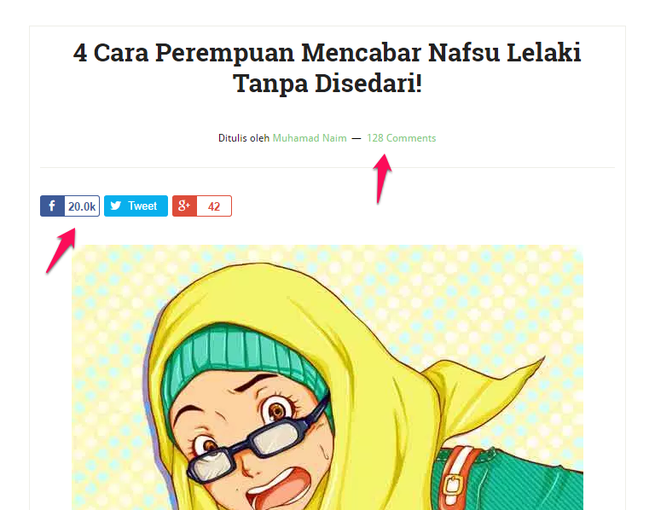This screenshot has width=655, height=510.
Task: Click the red arrow pointing at Facebook button
Action: click(61, 251)
